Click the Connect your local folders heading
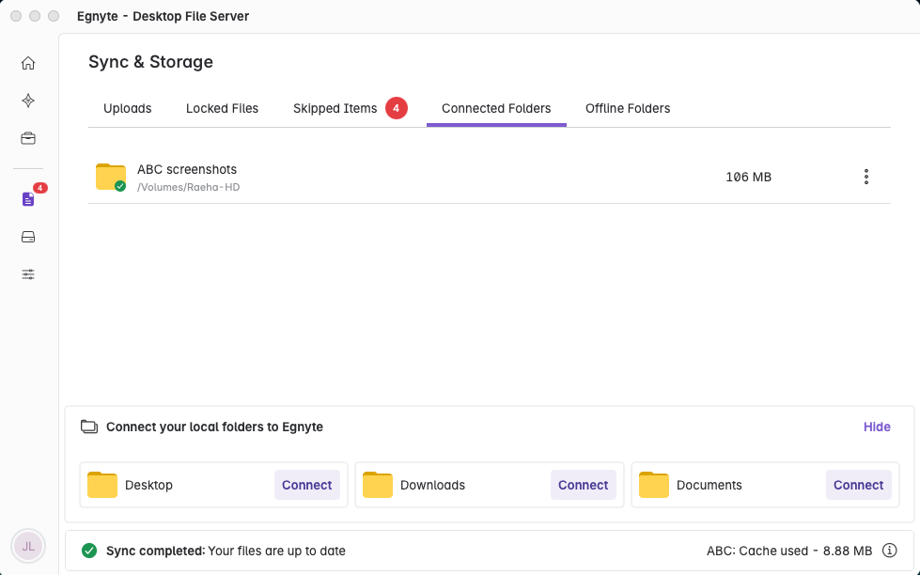 215,427
